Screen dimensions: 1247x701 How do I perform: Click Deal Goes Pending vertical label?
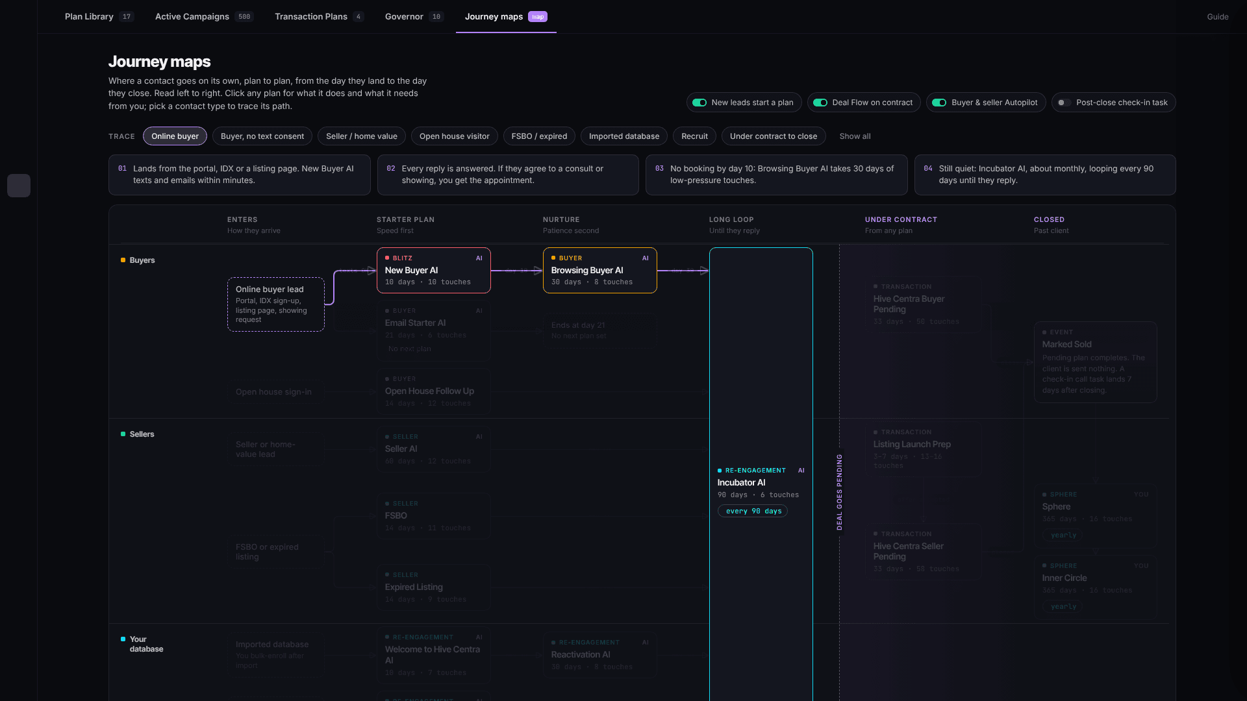pyautogui.click(x=839, y=492)
